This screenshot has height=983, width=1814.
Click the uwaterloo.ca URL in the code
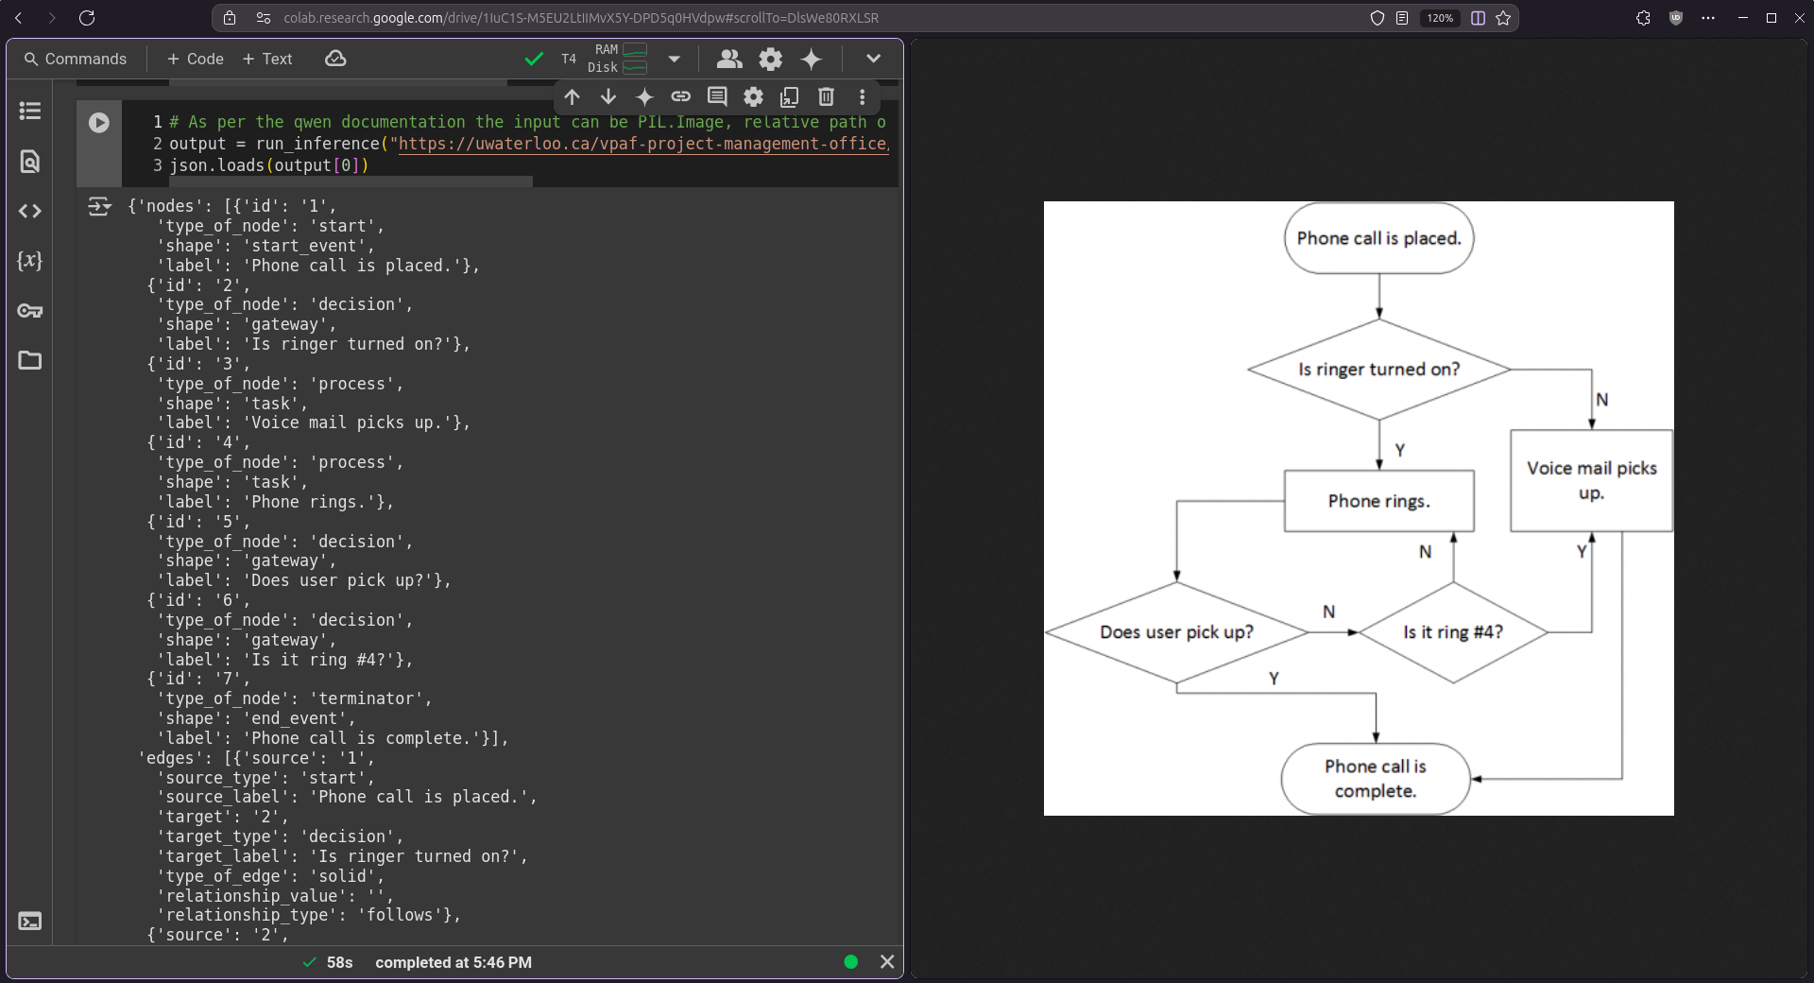[x=643, y=144]
